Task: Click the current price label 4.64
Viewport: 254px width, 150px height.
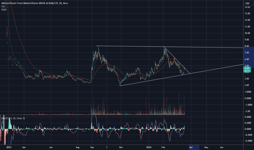Action: [x=247, y=68]
